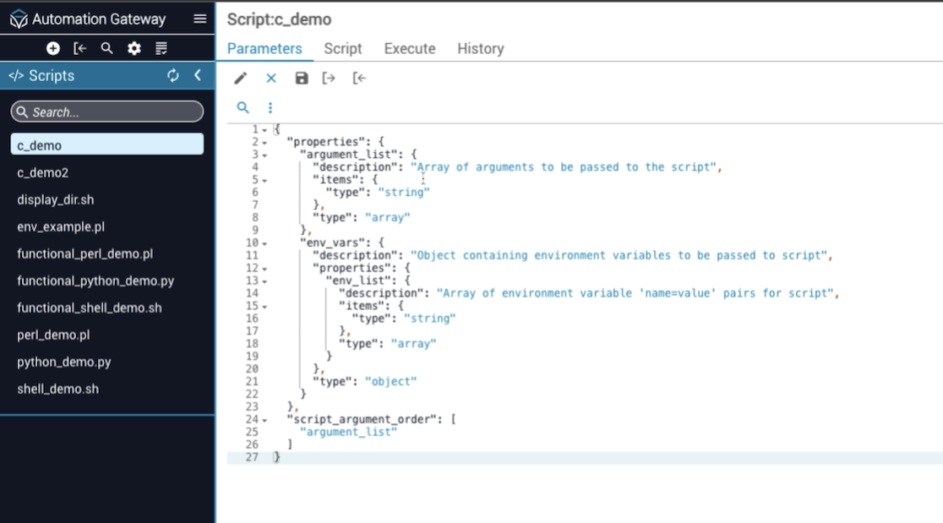Click the pencil edit icon
This screenshot has height=523, width=943.
pos(241,78)
